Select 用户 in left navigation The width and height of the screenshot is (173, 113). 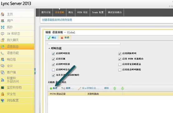(17, 21)
